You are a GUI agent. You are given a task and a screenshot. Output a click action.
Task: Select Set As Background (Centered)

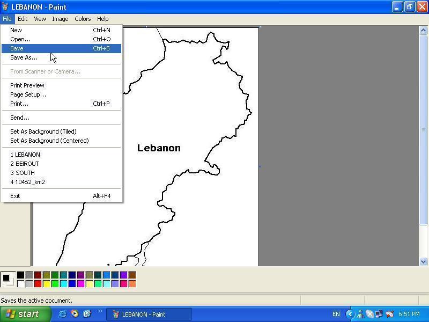(x=61, y=141)
